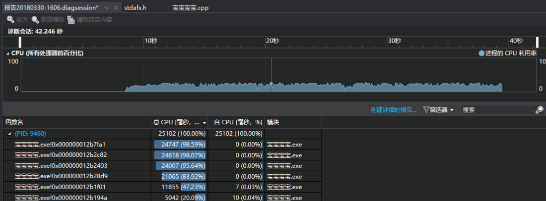Switch to the 宝宝宝宝.cpp tab
This screenshot has height=201, width=546.
click(x=191, y=7)
